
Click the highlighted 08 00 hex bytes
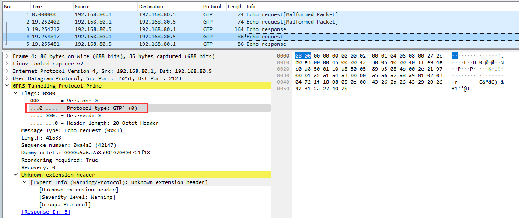[302, 56]
